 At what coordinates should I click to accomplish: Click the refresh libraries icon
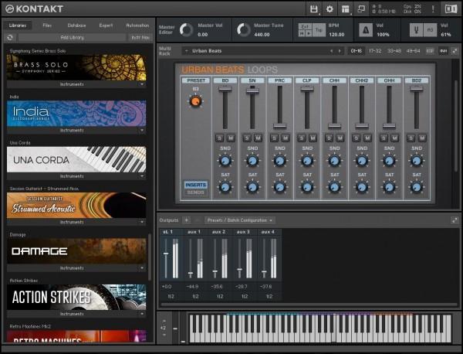[10, 38]
